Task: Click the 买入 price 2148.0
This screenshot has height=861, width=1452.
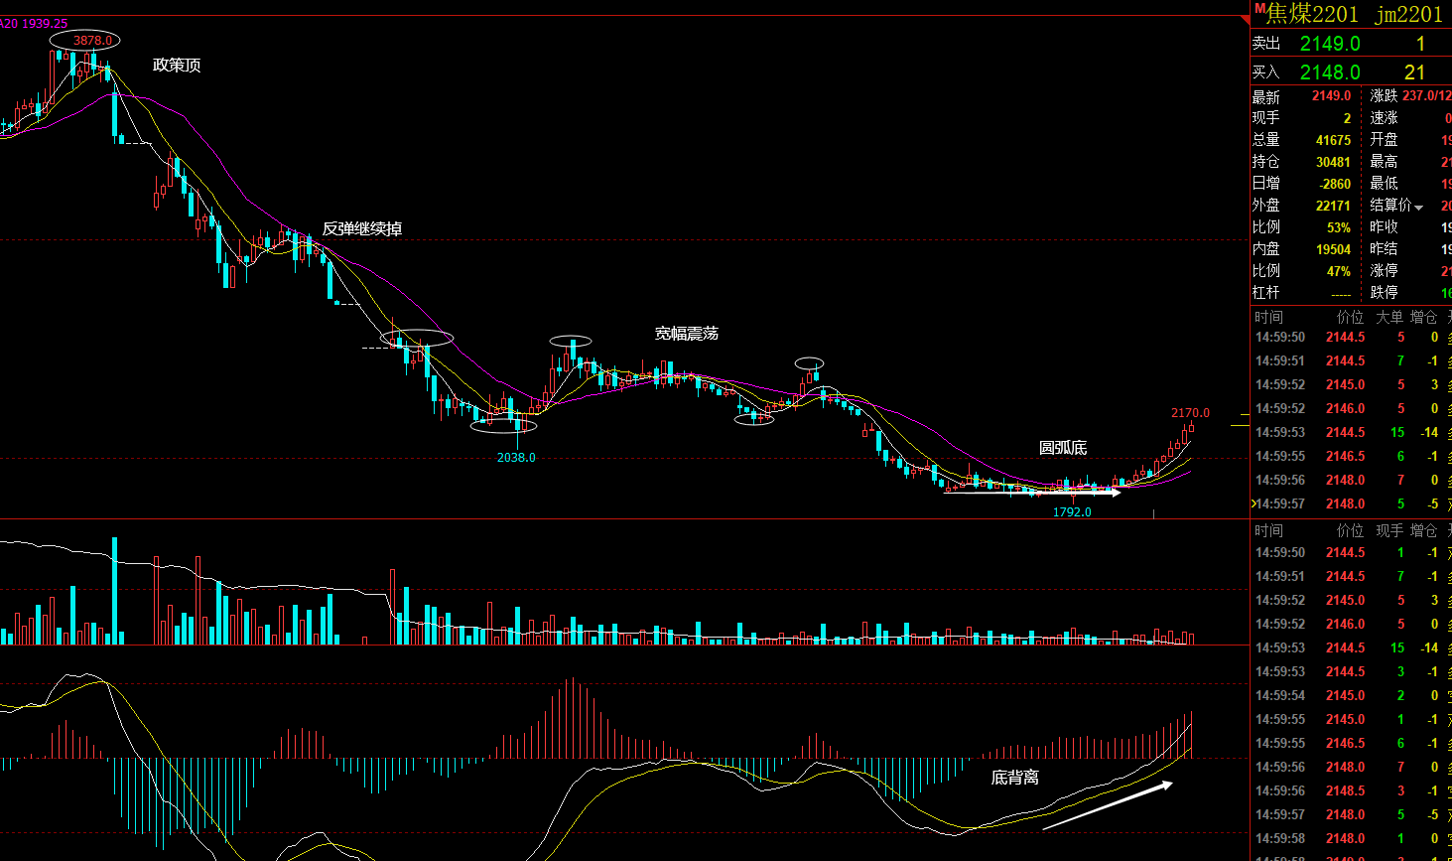Action: [1330, 72]
